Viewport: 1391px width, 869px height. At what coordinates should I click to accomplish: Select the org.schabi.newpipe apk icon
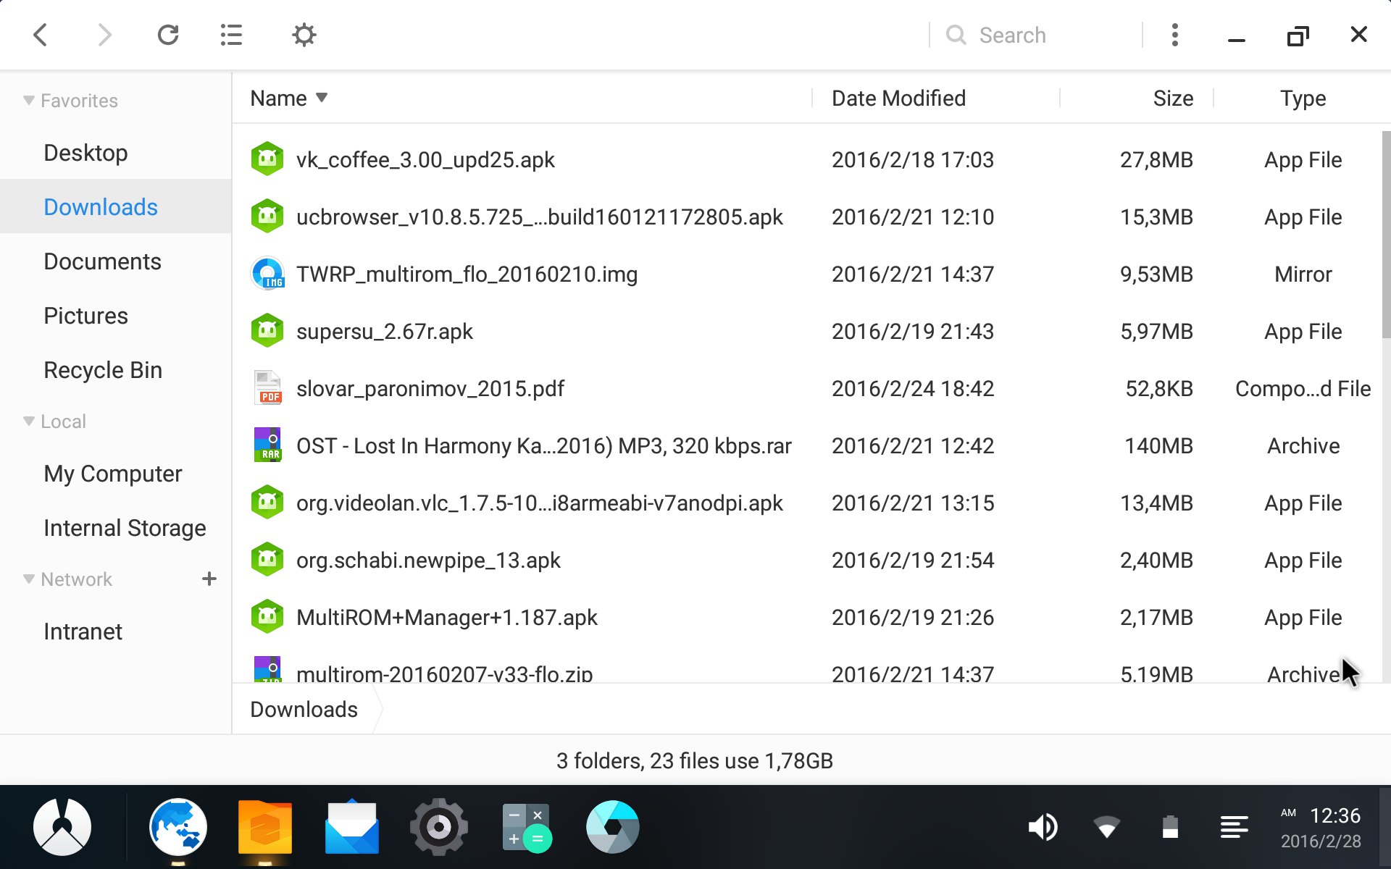click(267, 560)
